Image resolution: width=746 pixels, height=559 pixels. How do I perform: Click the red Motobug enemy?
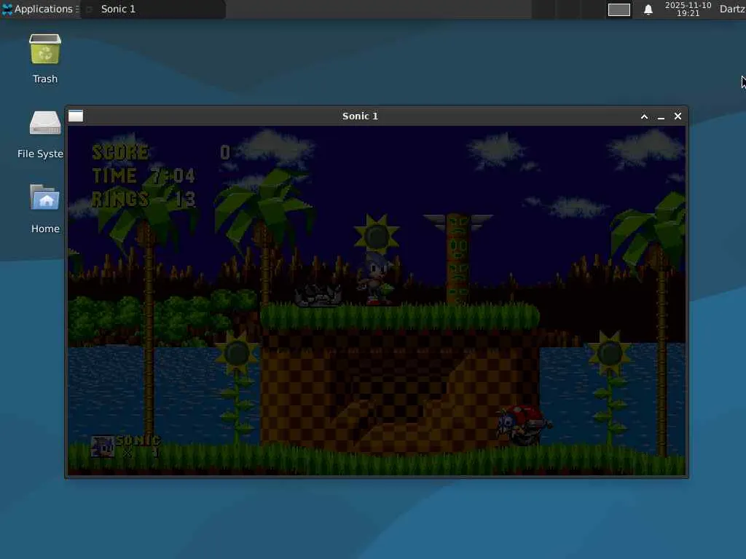pos(525,425)
